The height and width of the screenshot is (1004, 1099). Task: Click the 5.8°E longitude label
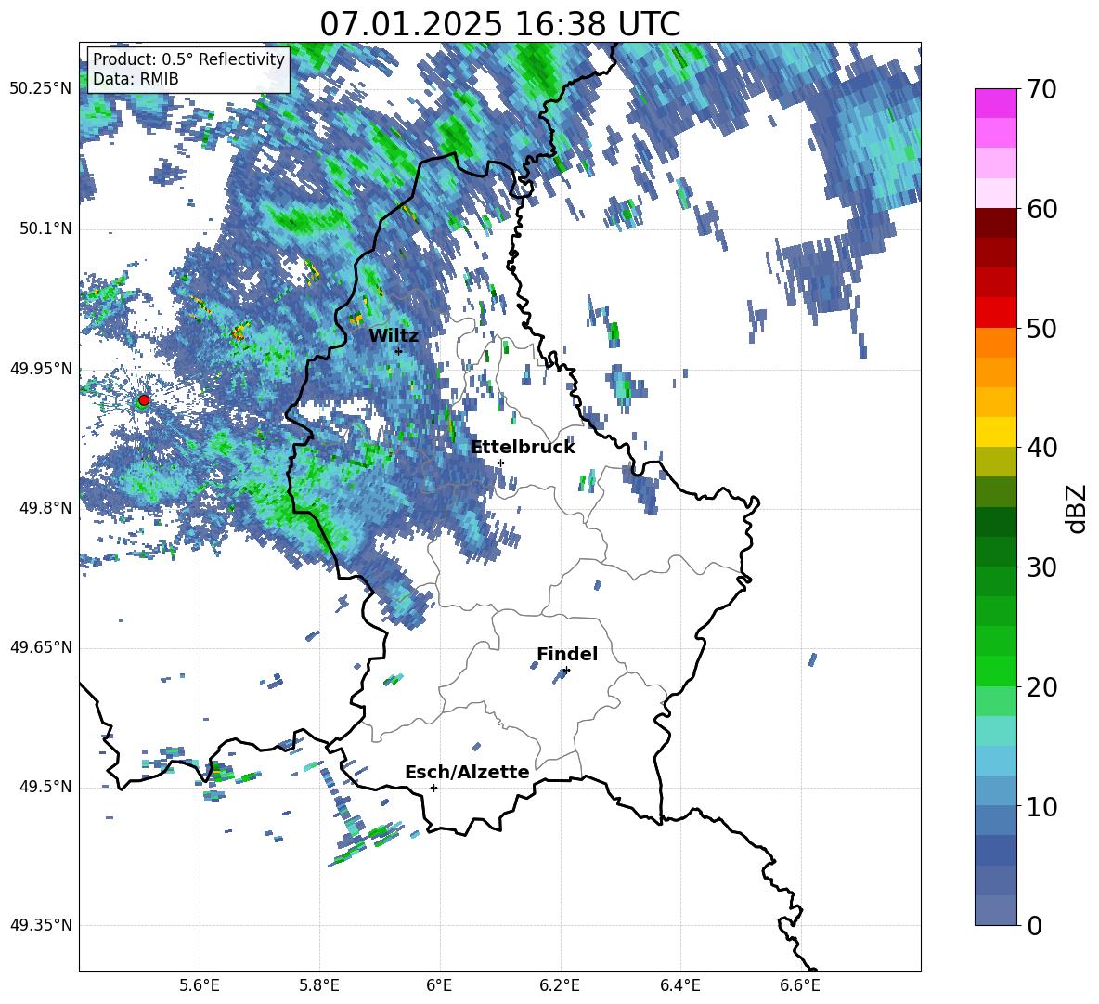pos(319,985)
